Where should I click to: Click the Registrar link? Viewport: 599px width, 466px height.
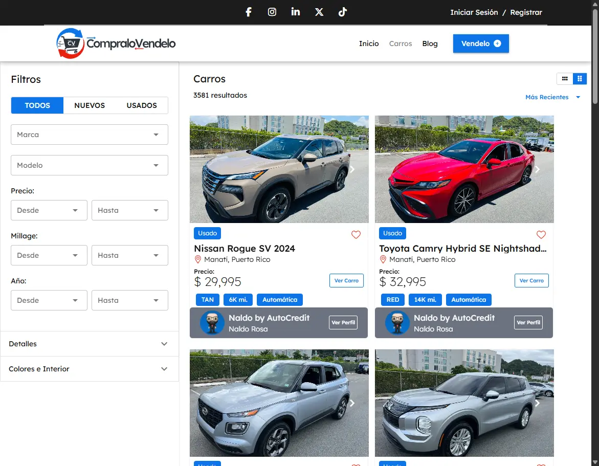click(x=526, y=12)
